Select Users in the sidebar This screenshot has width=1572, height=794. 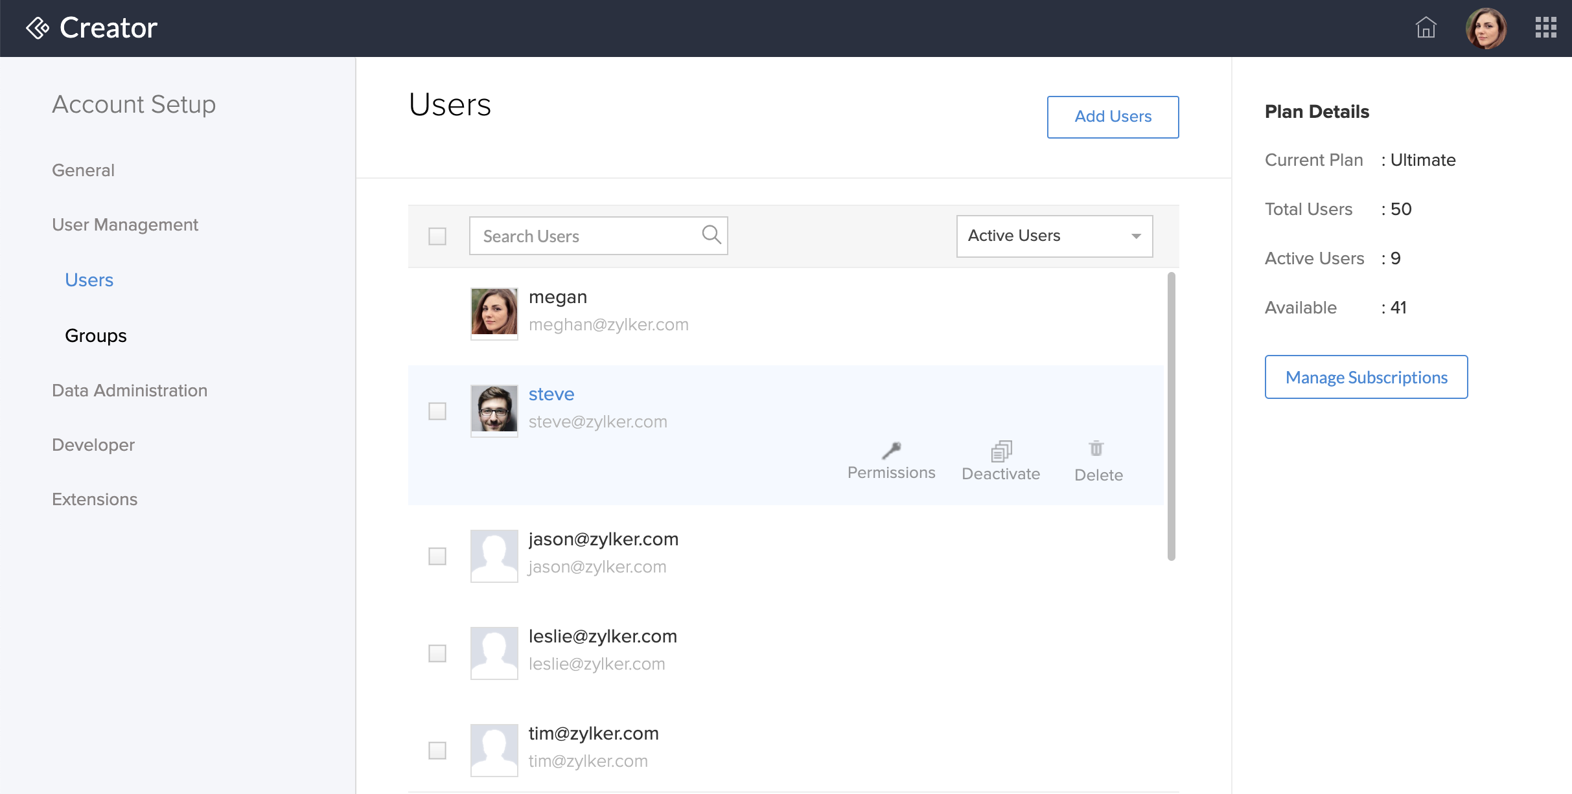point(89,280)
